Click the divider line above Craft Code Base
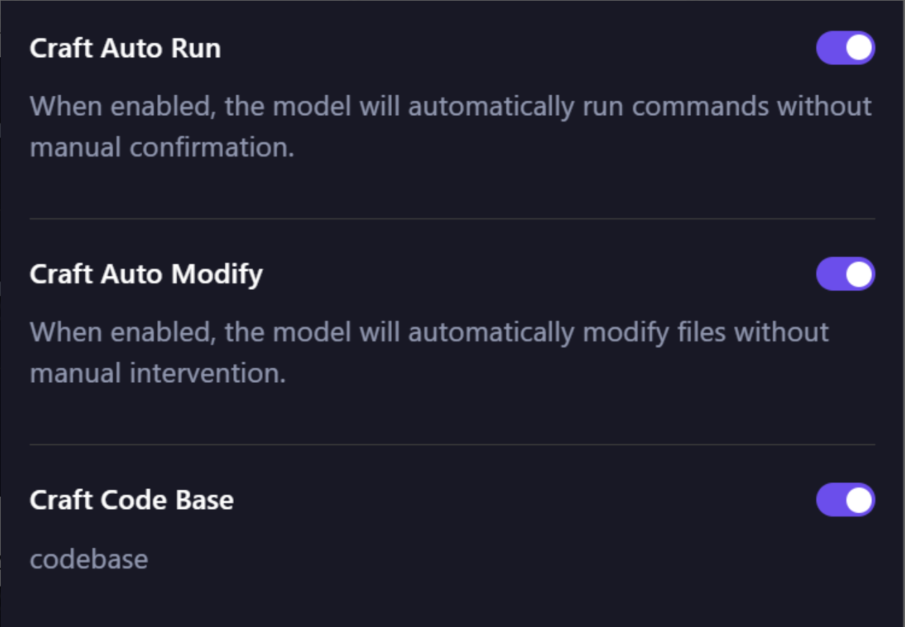The width and height of the screenshot is (905, 627). click(x=452, y=444)
